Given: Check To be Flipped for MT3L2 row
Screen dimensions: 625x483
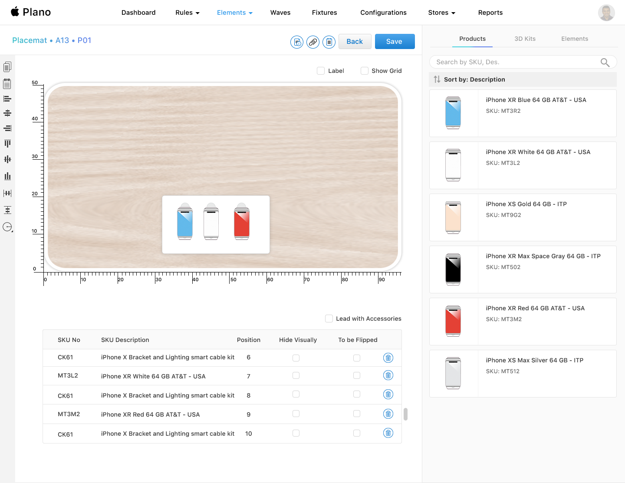Looking at the screenshot, I should tap(357, 375).
